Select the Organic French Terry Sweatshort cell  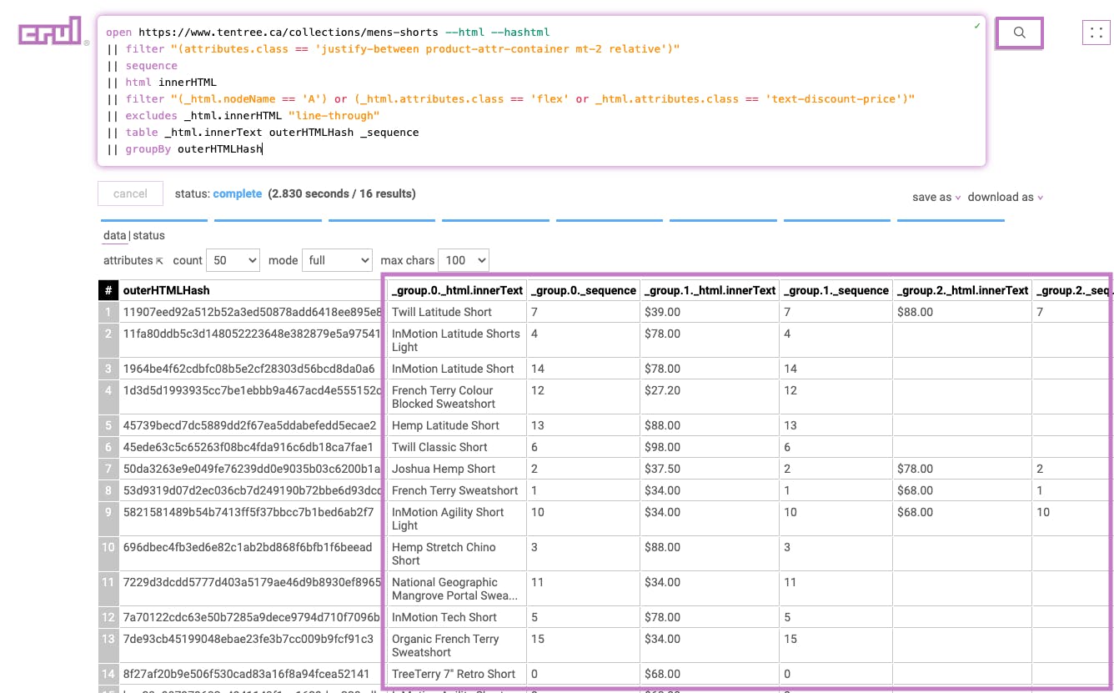[457, 645]
